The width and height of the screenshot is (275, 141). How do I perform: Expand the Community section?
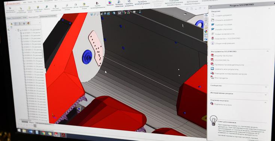tap(266, 87)
